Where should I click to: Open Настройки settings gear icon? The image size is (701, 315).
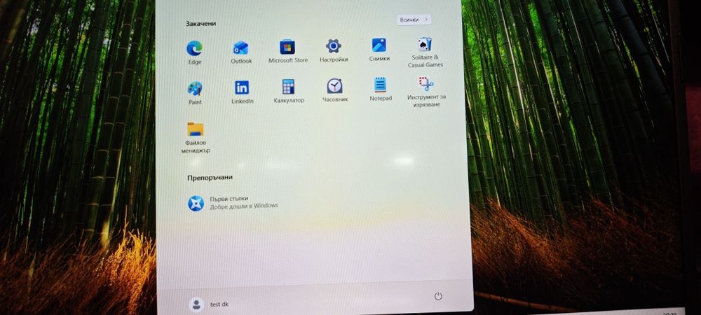pos(334,50)
